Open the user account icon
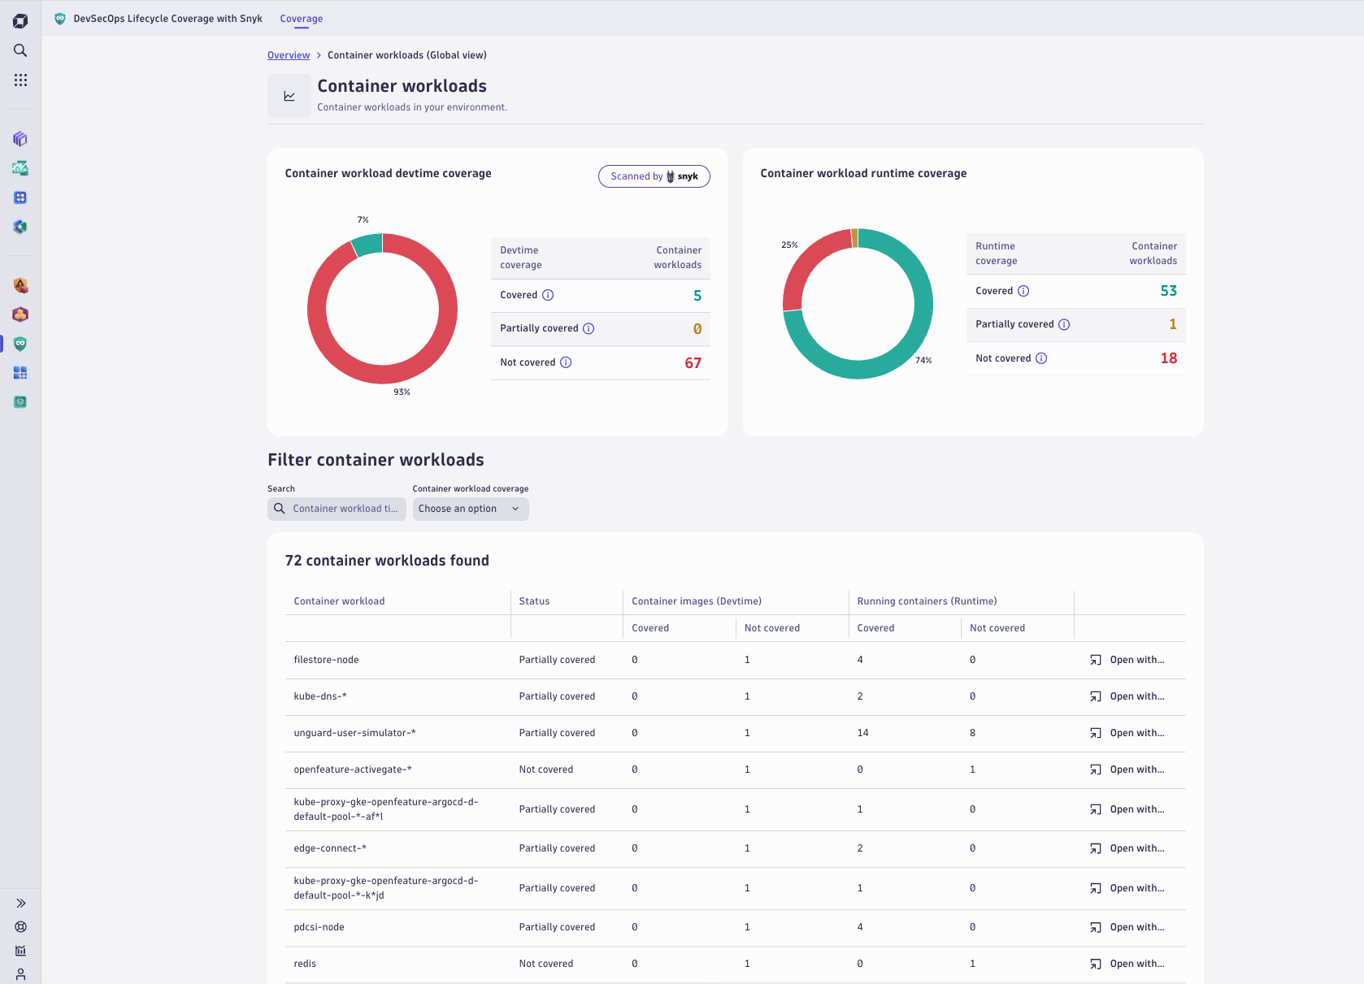 (x=20, y=974)
